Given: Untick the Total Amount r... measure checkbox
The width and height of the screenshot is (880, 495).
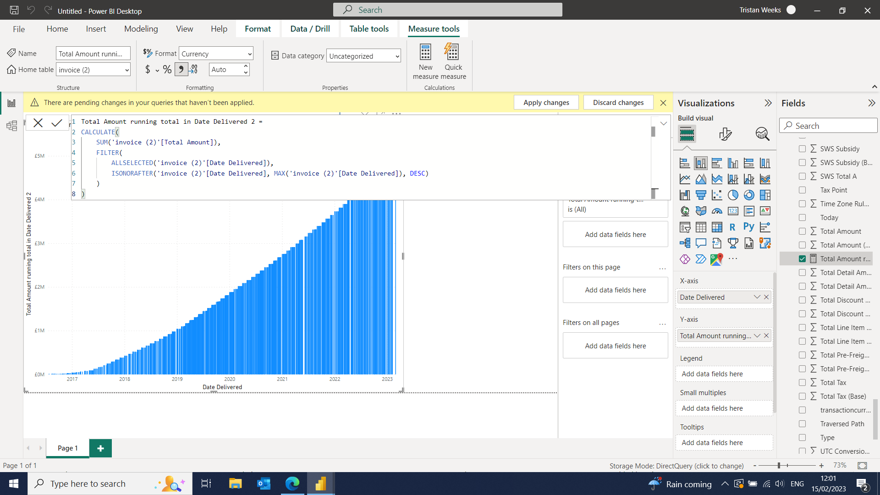Looking at the screenshot, I should (802, 259).
